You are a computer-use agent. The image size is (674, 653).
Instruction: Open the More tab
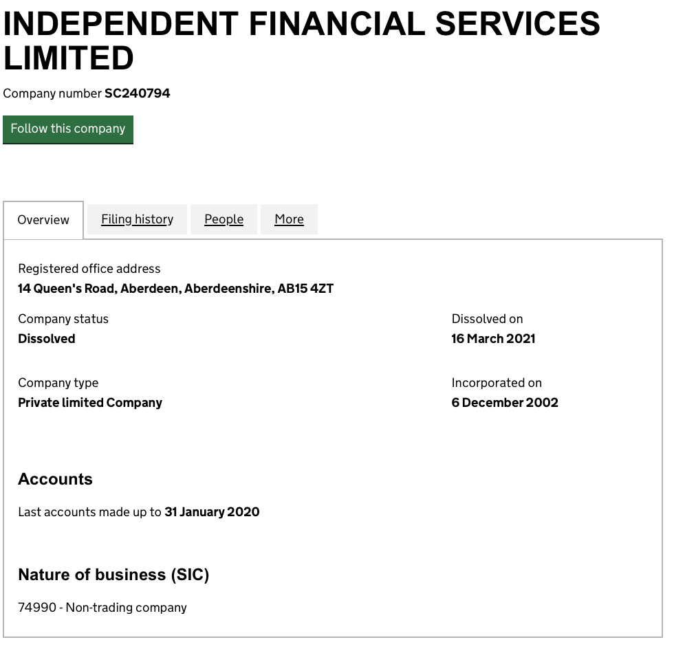pos(289,219)
